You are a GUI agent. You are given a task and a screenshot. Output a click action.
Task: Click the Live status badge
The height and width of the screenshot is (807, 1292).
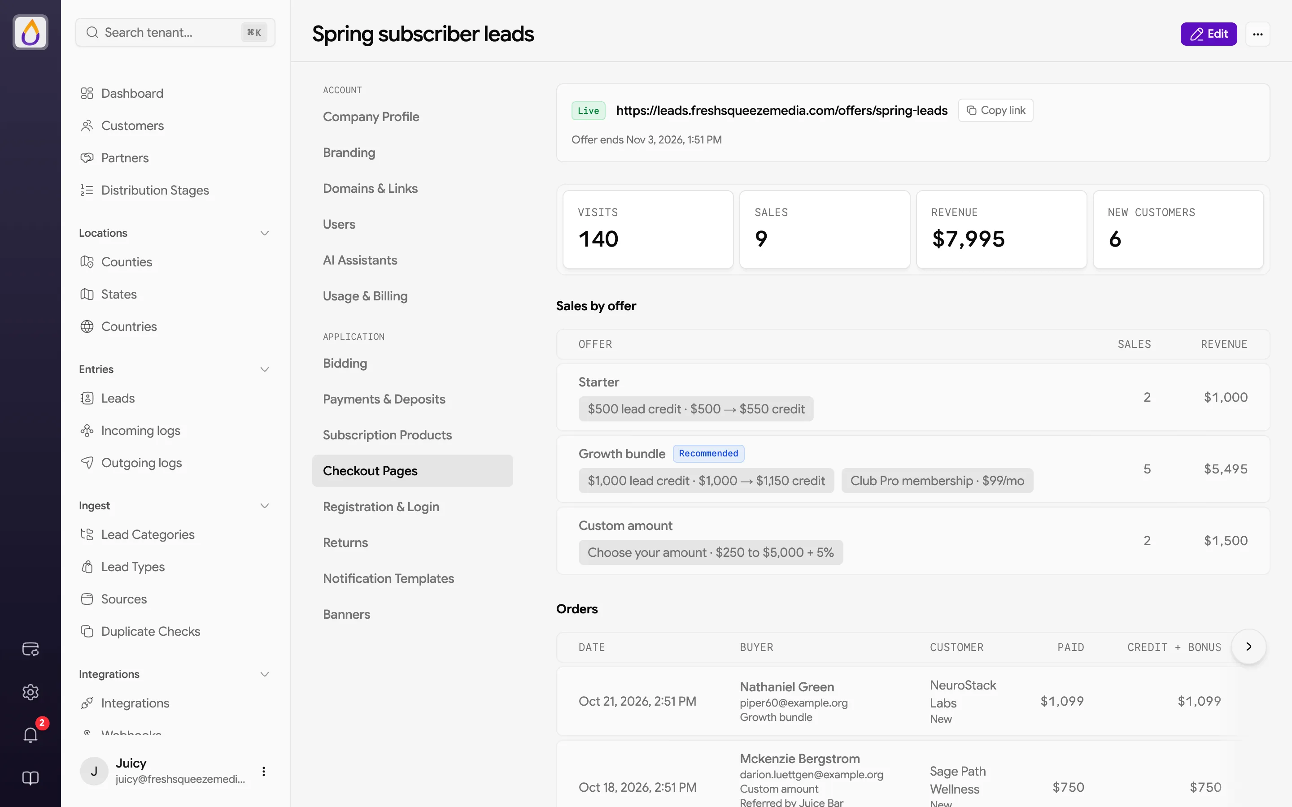click(588, 110)
